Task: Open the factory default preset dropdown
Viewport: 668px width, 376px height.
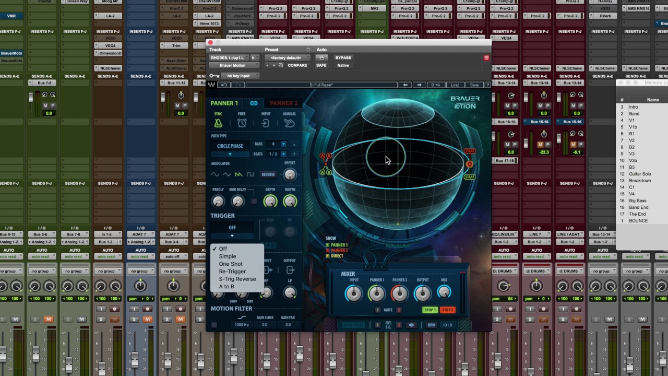Action: point(287,57)
